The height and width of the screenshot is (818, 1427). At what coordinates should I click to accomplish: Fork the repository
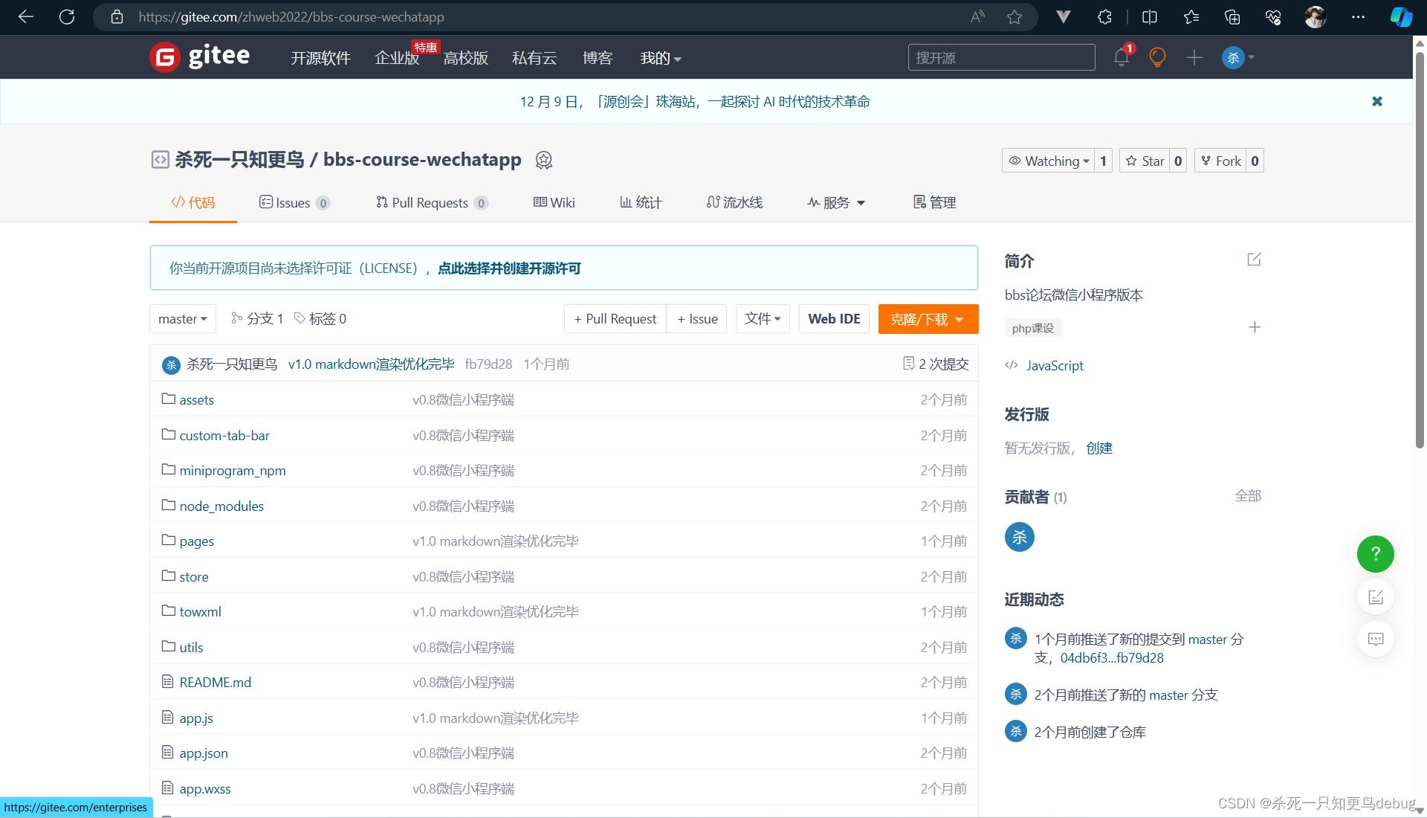pyautogui.click(x=1220, y=161)
